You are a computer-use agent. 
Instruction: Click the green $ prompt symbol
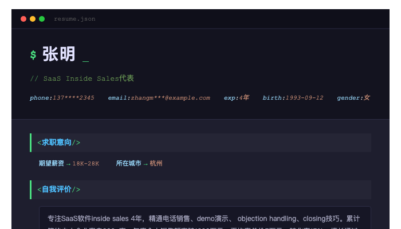33,55
